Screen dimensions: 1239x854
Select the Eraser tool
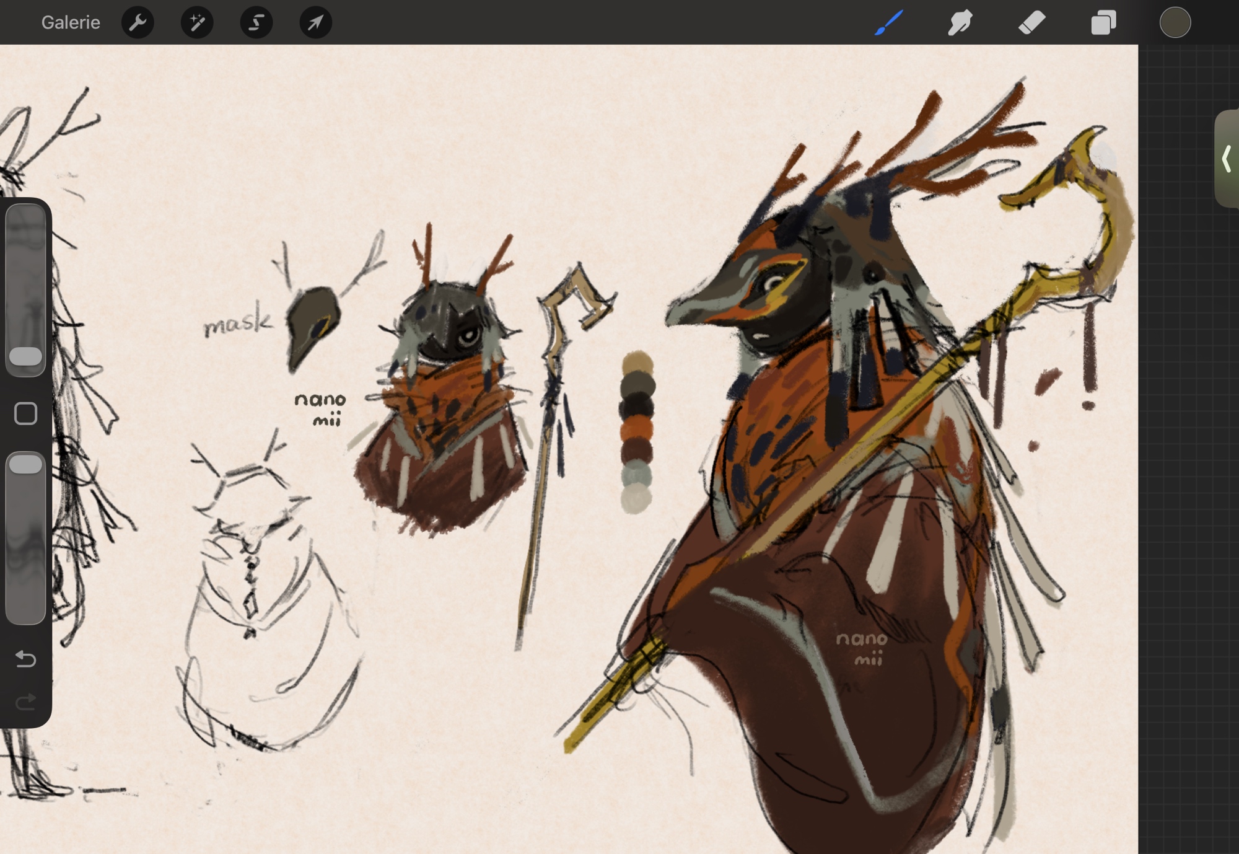pos(1032,23)
